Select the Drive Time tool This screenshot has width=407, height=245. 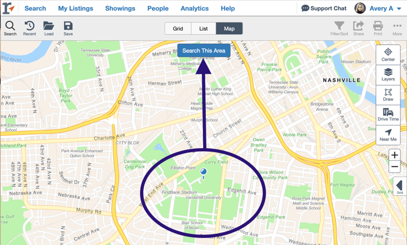(388, 115)
